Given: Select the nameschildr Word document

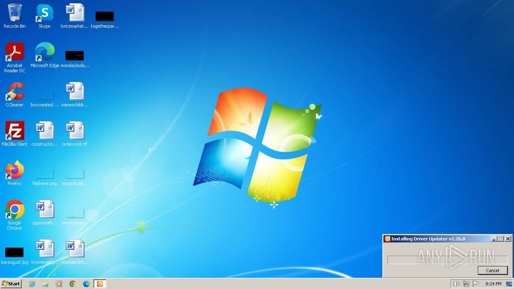Looking at the screenshot, I should (x=75, y=95).
